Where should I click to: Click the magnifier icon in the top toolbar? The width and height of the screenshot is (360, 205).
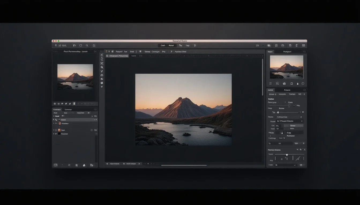[x=87, y=46]
